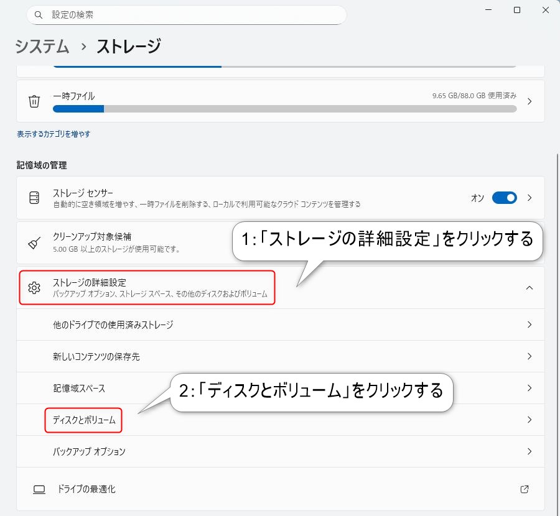Viewport: 560px width, 516px height.
Task: Open ドライブの最適化 label
Action: click(x=86, y=489)
